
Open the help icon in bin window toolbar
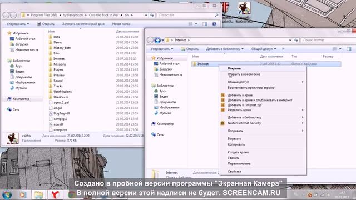pyautogui.click(x=214, y=24)
